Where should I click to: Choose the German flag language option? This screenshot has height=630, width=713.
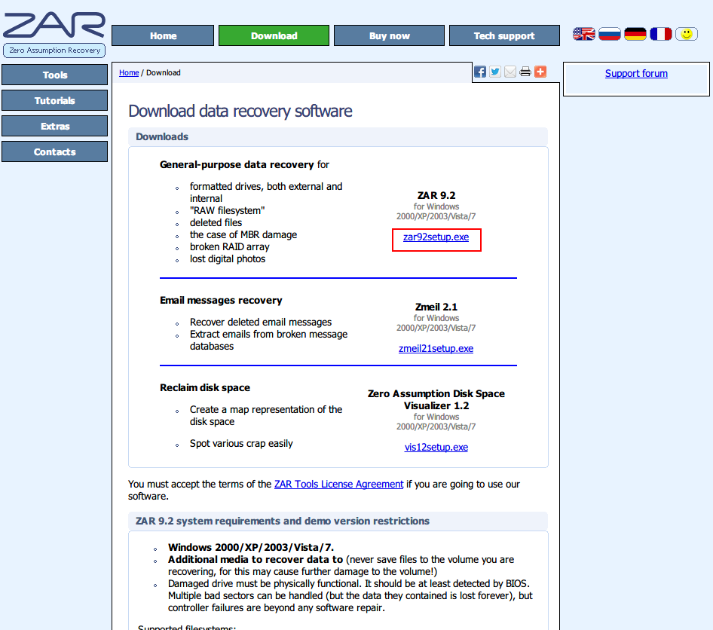pyautogui.click(x=635, y=34)
